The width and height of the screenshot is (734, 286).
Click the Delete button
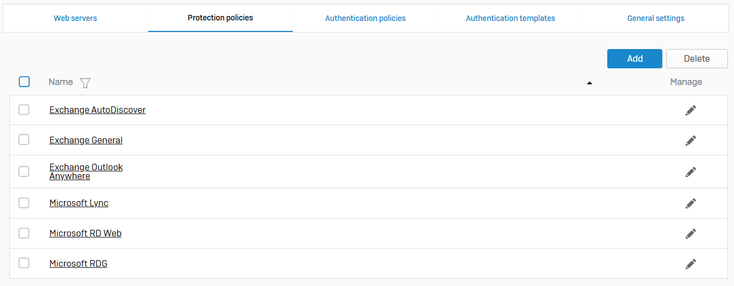pyautogui.click(x=697, y=59)
